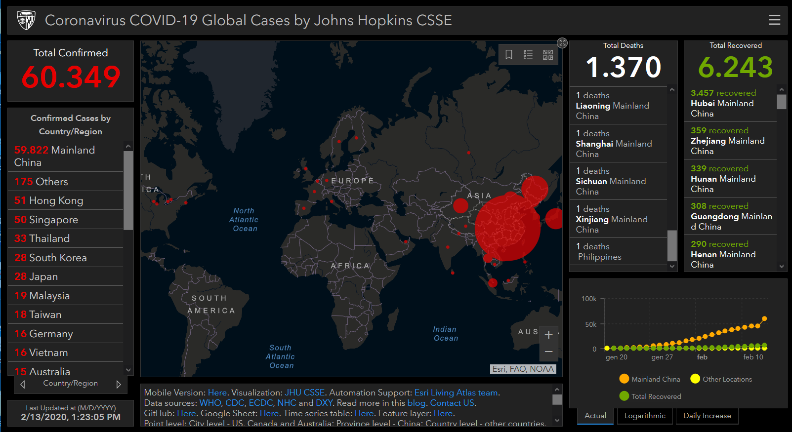Screen dimensions: 792x432
Task: Click scroll-down arrow in deaths list
Action: (672, 266)
